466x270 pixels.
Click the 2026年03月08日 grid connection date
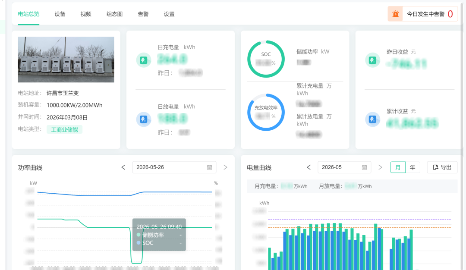click(x=67, y=117)
